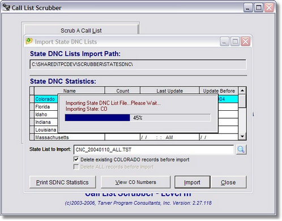Click the Import State DNC Lists title icon
The height and width of the screenshot is (221, 282).
[29, 41]
